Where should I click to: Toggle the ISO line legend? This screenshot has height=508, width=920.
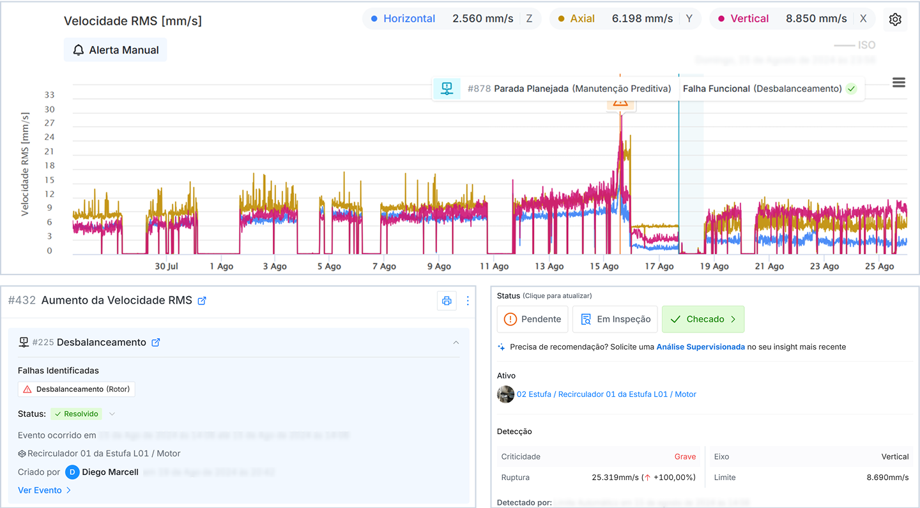[855, 45]
